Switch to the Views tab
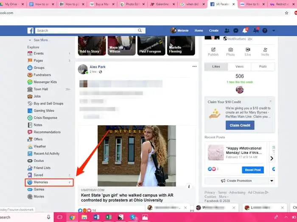Viewport: 297px width, 222px height. tap(240, 67)
